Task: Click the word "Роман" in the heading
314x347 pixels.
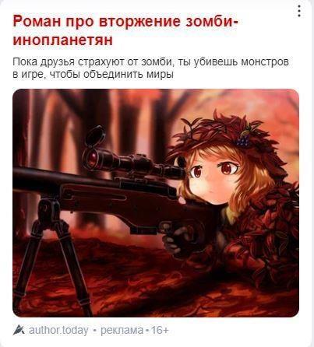Action: coord(37,21)
